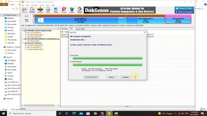Click the Format toolbar icon

pyautogui.click(x=64, y=10)
